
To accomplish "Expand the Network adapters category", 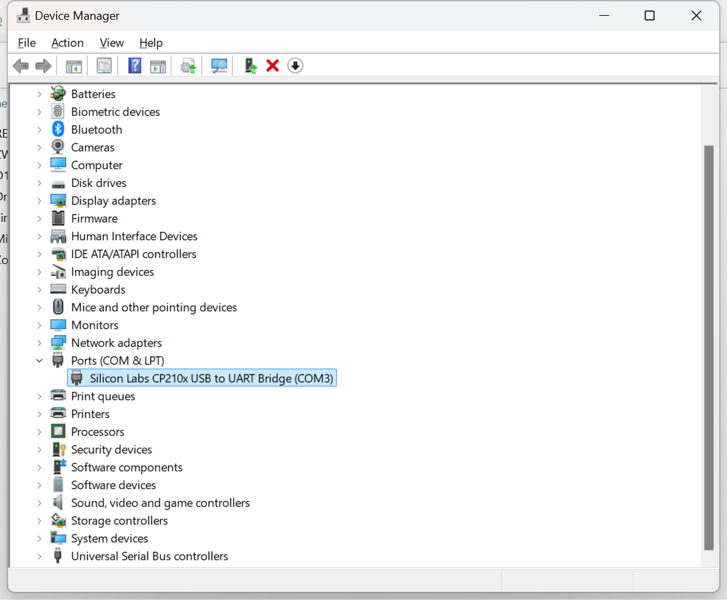I will click(x=39, y=342).
